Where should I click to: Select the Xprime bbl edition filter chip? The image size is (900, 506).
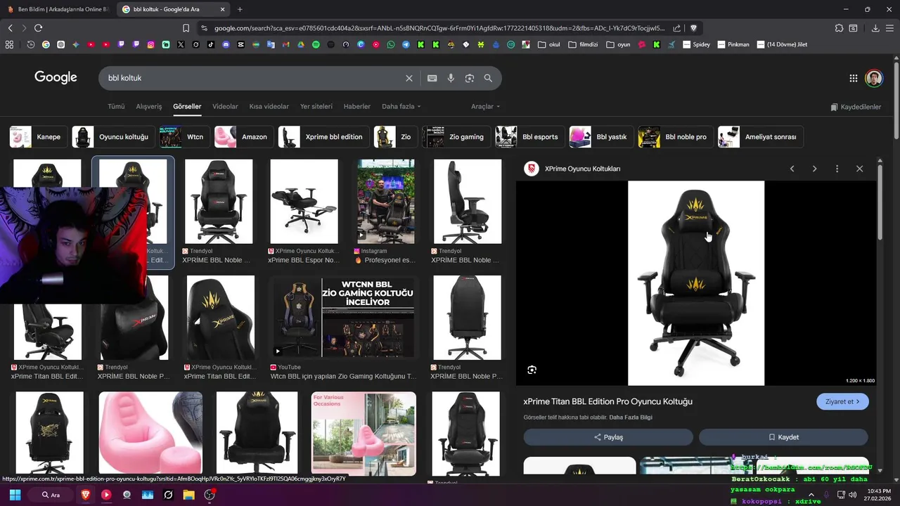(x=322, y=137)
